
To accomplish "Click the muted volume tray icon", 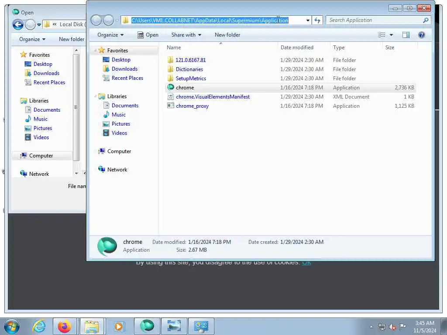I will 392,327.
